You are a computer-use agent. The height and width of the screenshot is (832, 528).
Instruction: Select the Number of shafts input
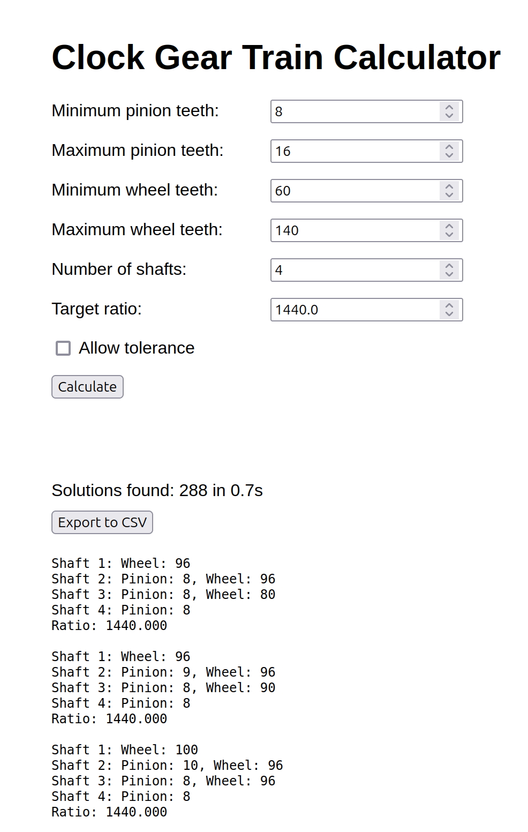(354, 270)
